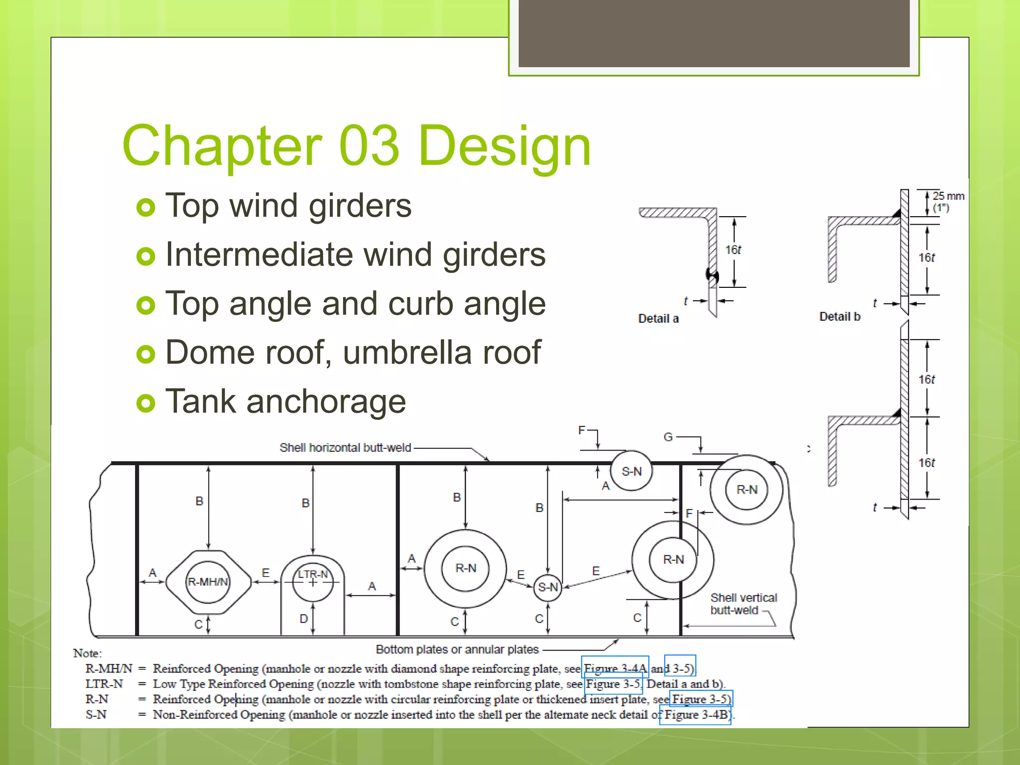Select the small S-N circle between R-N openings
This screenshot has width=1020, height=765.
click(548, 587)
